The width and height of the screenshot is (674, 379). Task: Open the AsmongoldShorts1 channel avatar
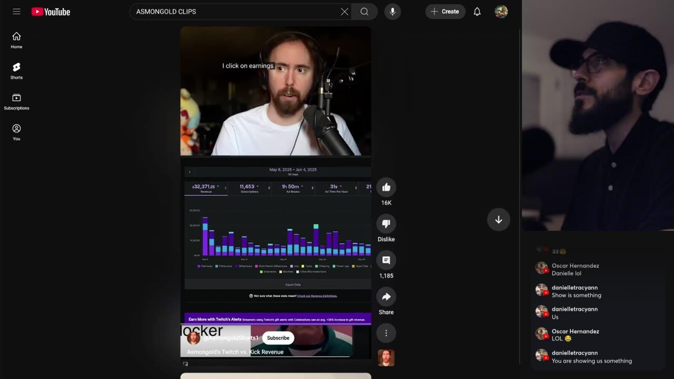(193, 338)
